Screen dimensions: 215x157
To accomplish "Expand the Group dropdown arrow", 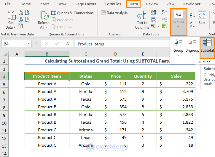I will [x=178, y=55].
